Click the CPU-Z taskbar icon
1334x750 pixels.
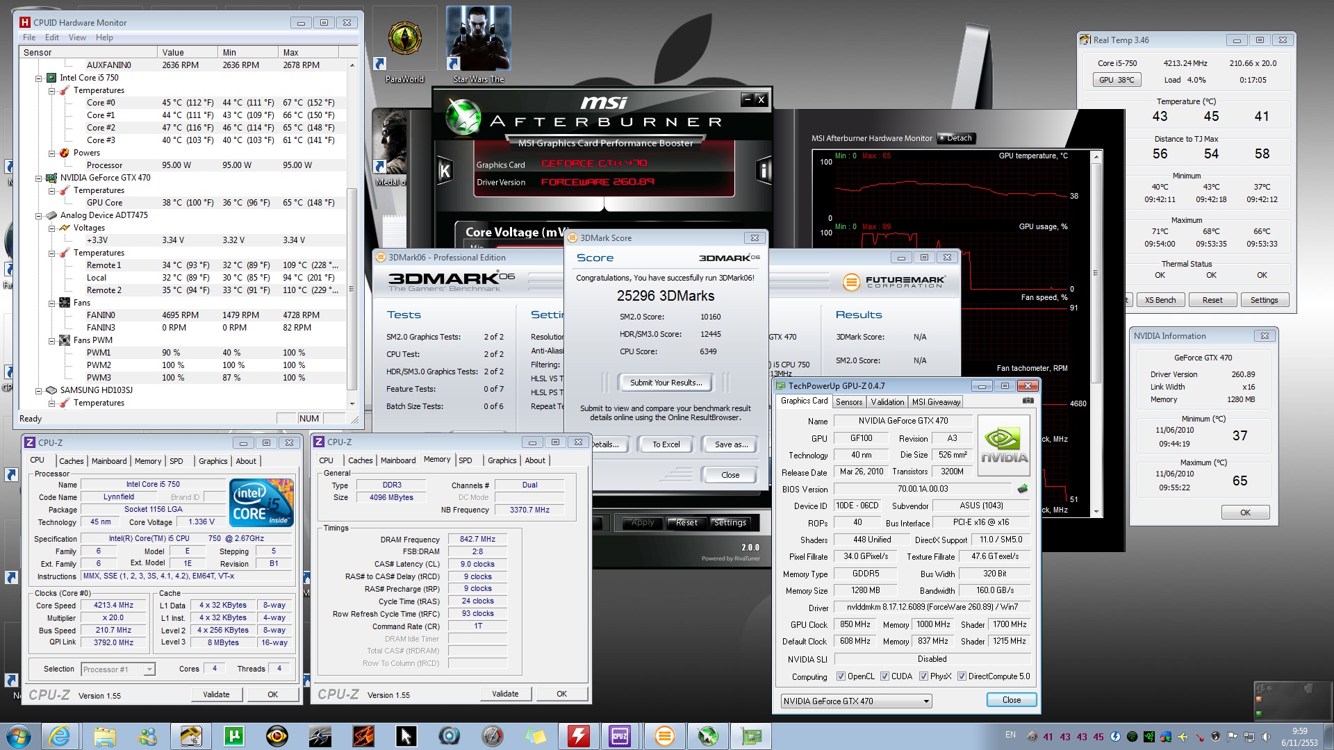click(619, 735)
